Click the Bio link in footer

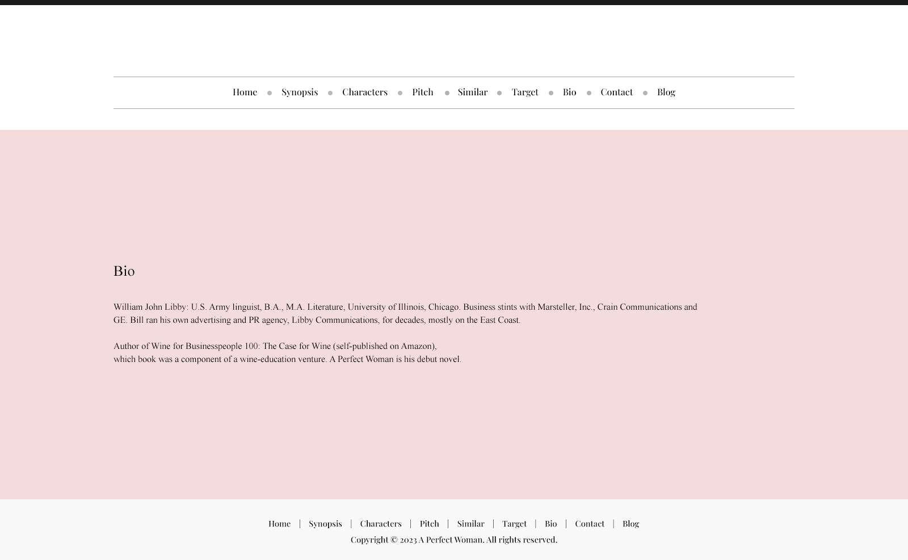pyautogui.click(x=550, y=524)
